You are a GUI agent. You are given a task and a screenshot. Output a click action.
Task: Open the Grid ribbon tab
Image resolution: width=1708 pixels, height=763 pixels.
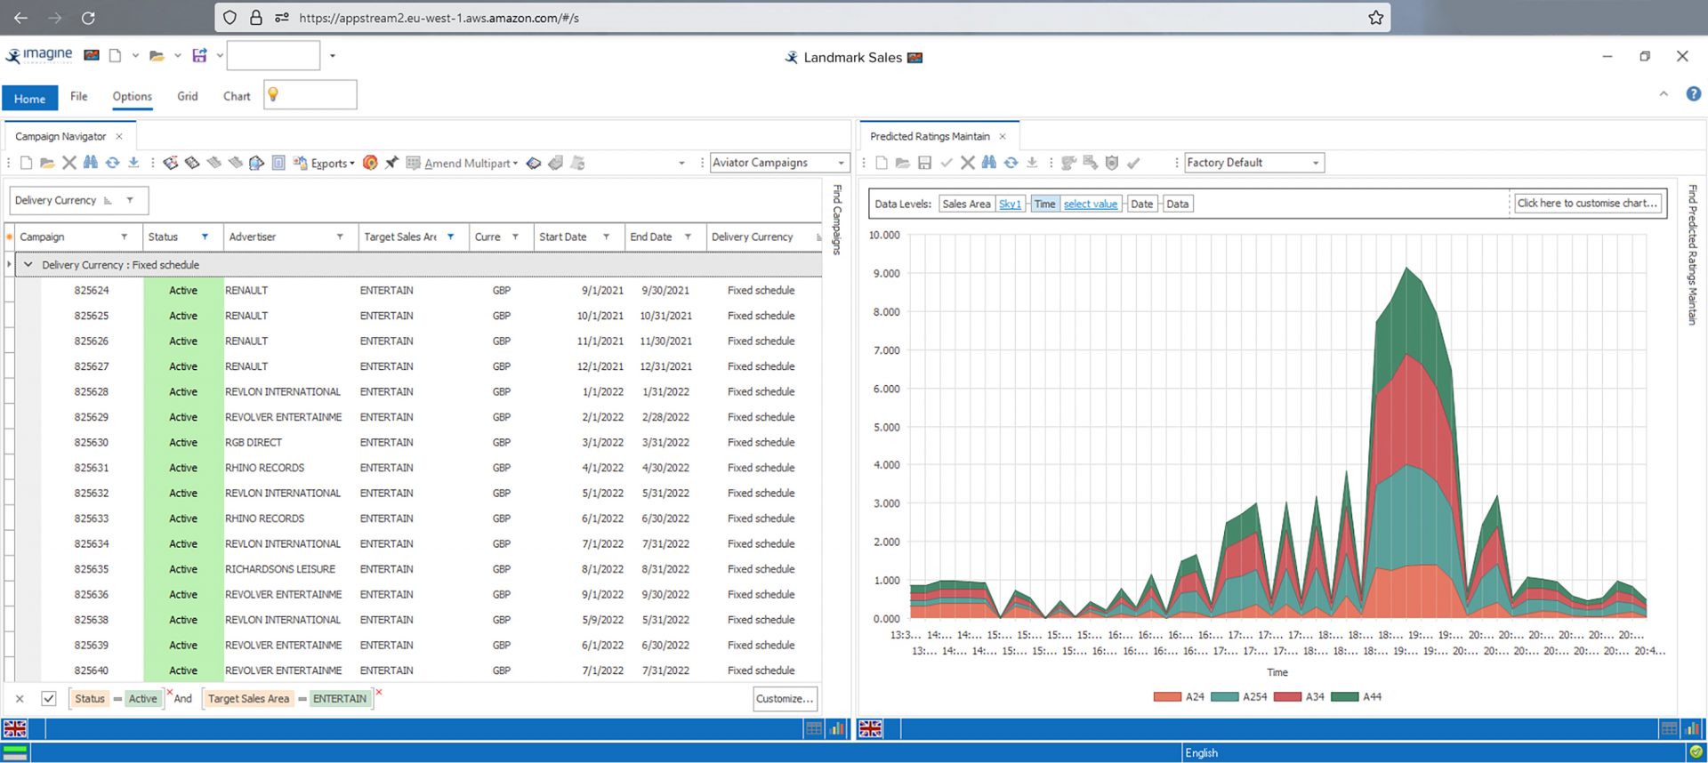pos(187,96)
